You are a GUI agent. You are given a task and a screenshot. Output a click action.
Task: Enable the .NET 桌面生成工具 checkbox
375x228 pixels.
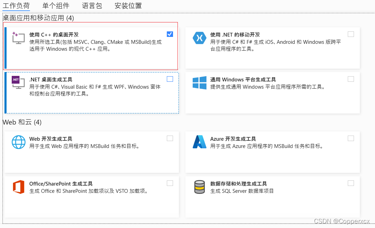click(170, 79)
